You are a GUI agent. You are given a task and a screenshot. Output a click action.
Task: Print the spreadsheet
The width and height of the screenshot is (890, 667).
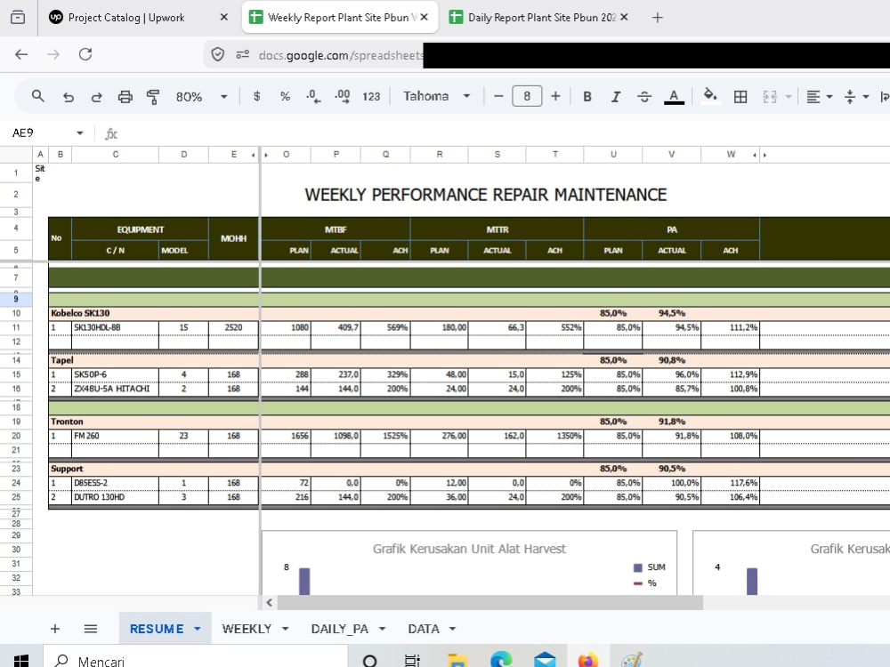[x=125, y=97]
